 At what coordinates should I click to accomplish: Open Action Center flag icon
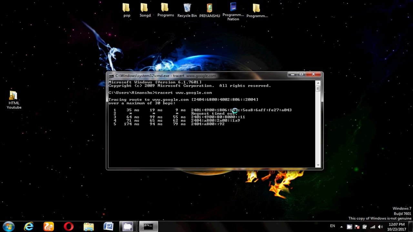[x=357, y=227]
